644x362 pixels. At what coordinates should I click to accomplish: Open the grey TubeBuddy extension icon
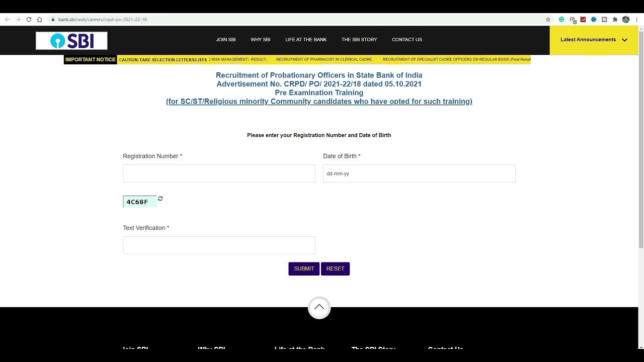pos(604,20)
